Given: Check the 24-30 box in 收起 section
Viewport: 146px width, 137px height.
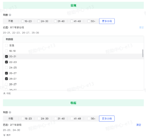Looking at the screenshot, I should tap(39, 118).
